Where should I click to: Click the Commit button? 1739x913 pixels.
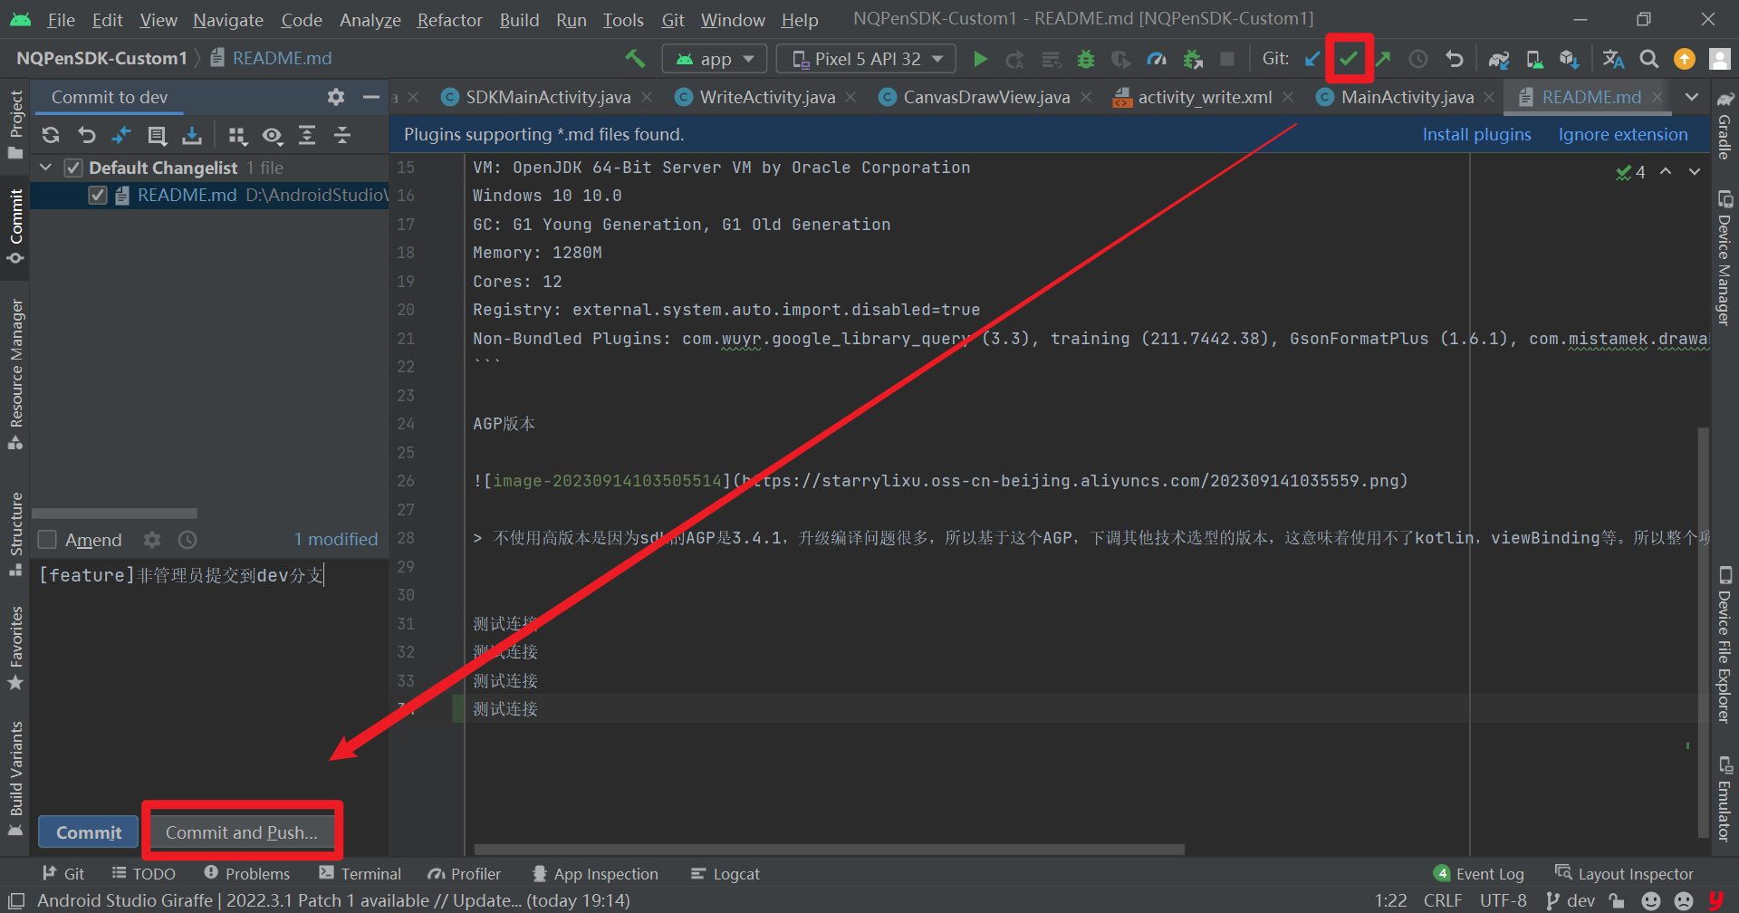coord(88,832)
